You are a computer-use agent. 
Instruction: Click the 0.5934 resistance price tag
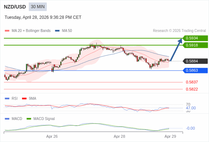coord(195,38)
